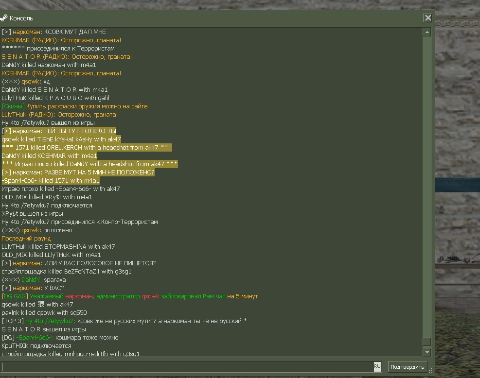
Task: Click the scrollbar down arrow
Action: point(427,352)
